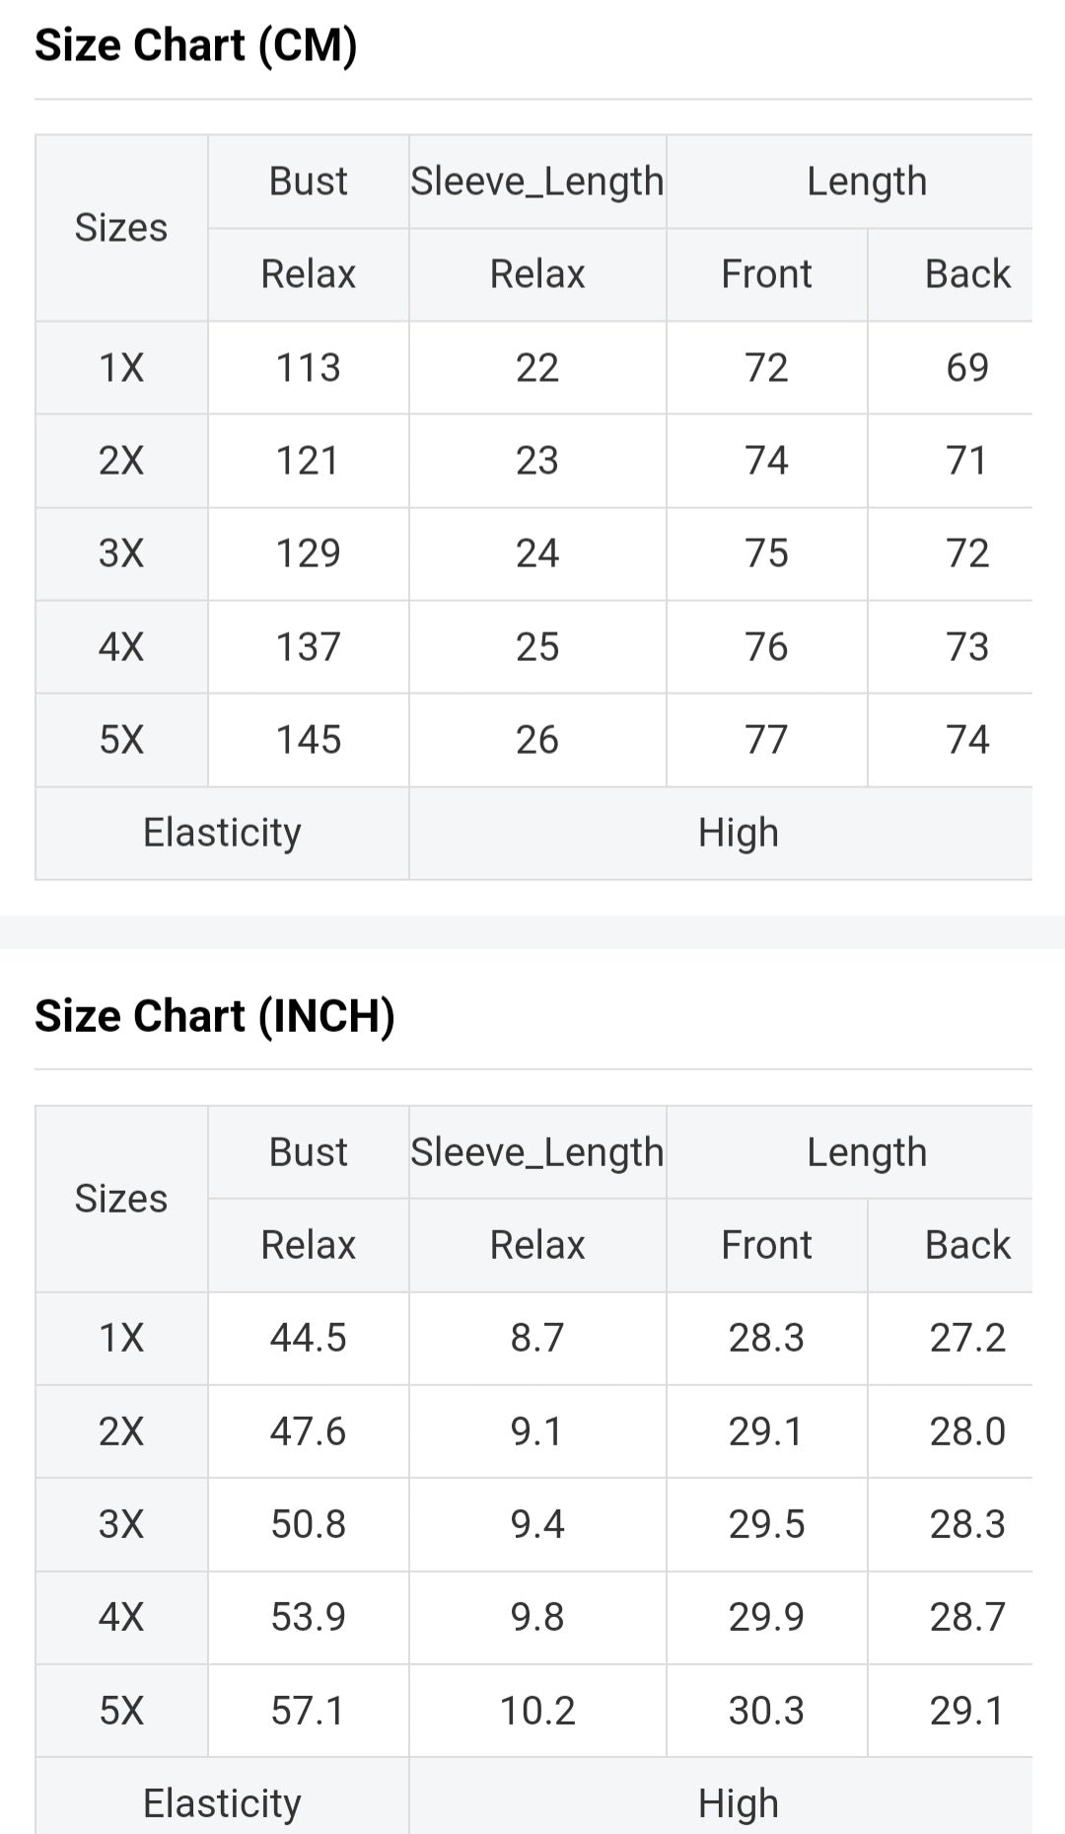Click the High elasticity value in CM chart
The image size is (1065, 1834).
(x=738, y=833)
